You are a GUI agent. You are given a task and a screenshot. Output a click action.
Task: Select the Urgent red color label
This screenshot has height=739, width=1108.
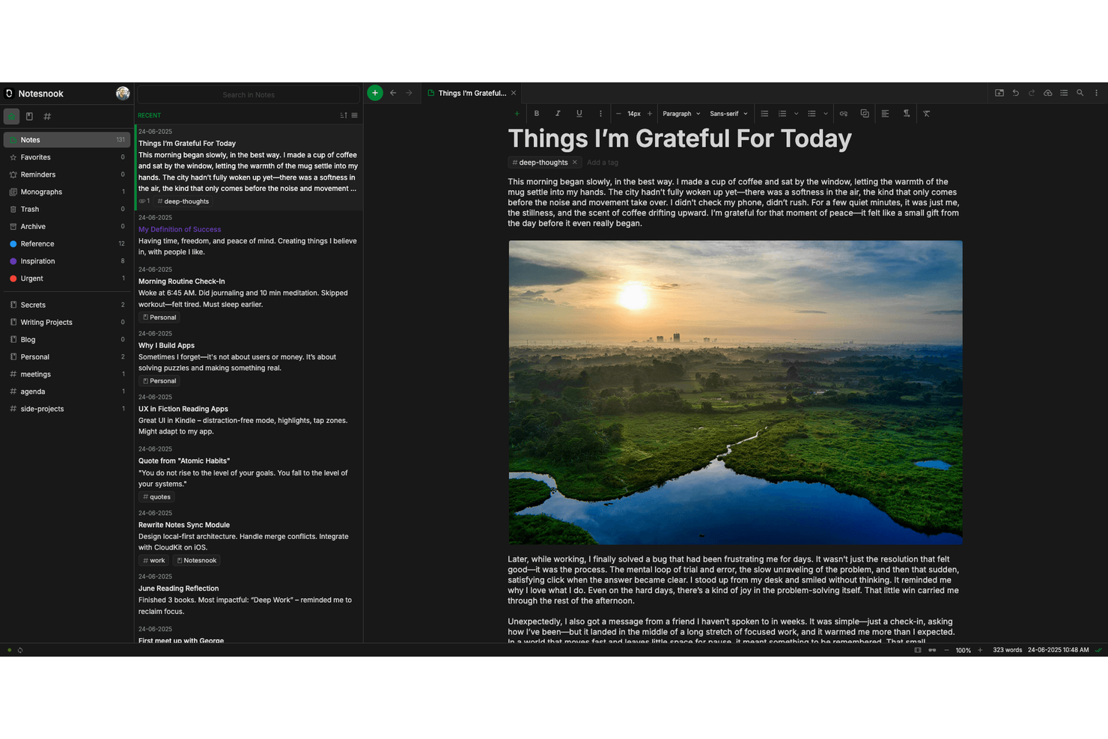tap(31, 279)
